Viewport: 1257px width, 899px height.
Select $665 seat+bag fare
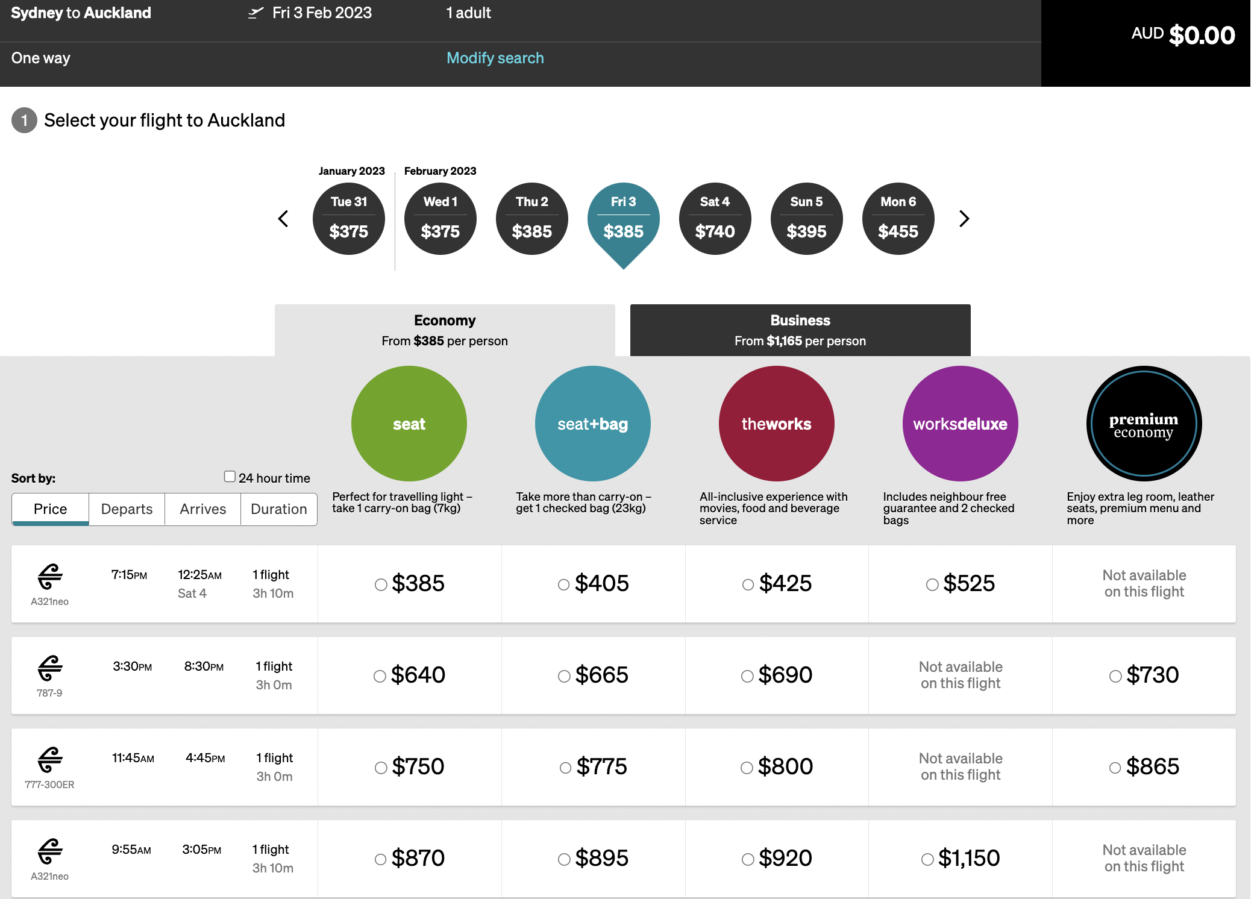point(564,676)
